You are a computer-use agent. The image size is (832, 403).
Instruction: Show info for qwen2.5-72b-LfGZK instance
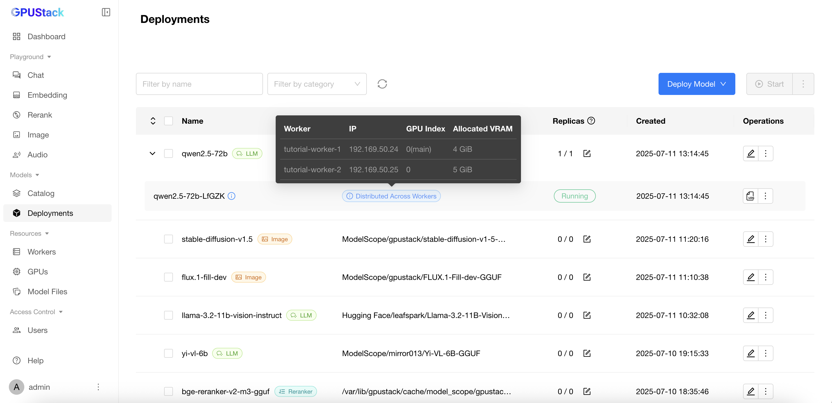click(x=231, y=196)
